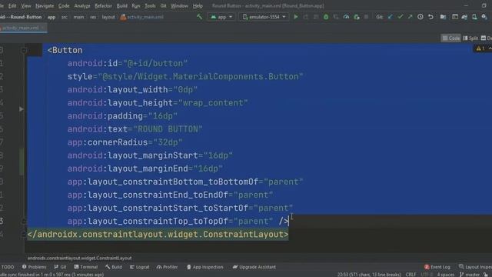This screenshot has height=277, width=492.
Task: Click the cornerRadius '32dp' value in code
Action: pos(168,142)
